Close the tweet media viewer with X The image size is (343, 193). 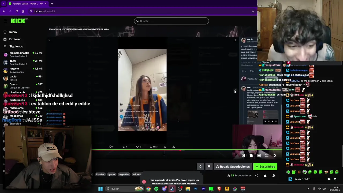click(49, 40)
